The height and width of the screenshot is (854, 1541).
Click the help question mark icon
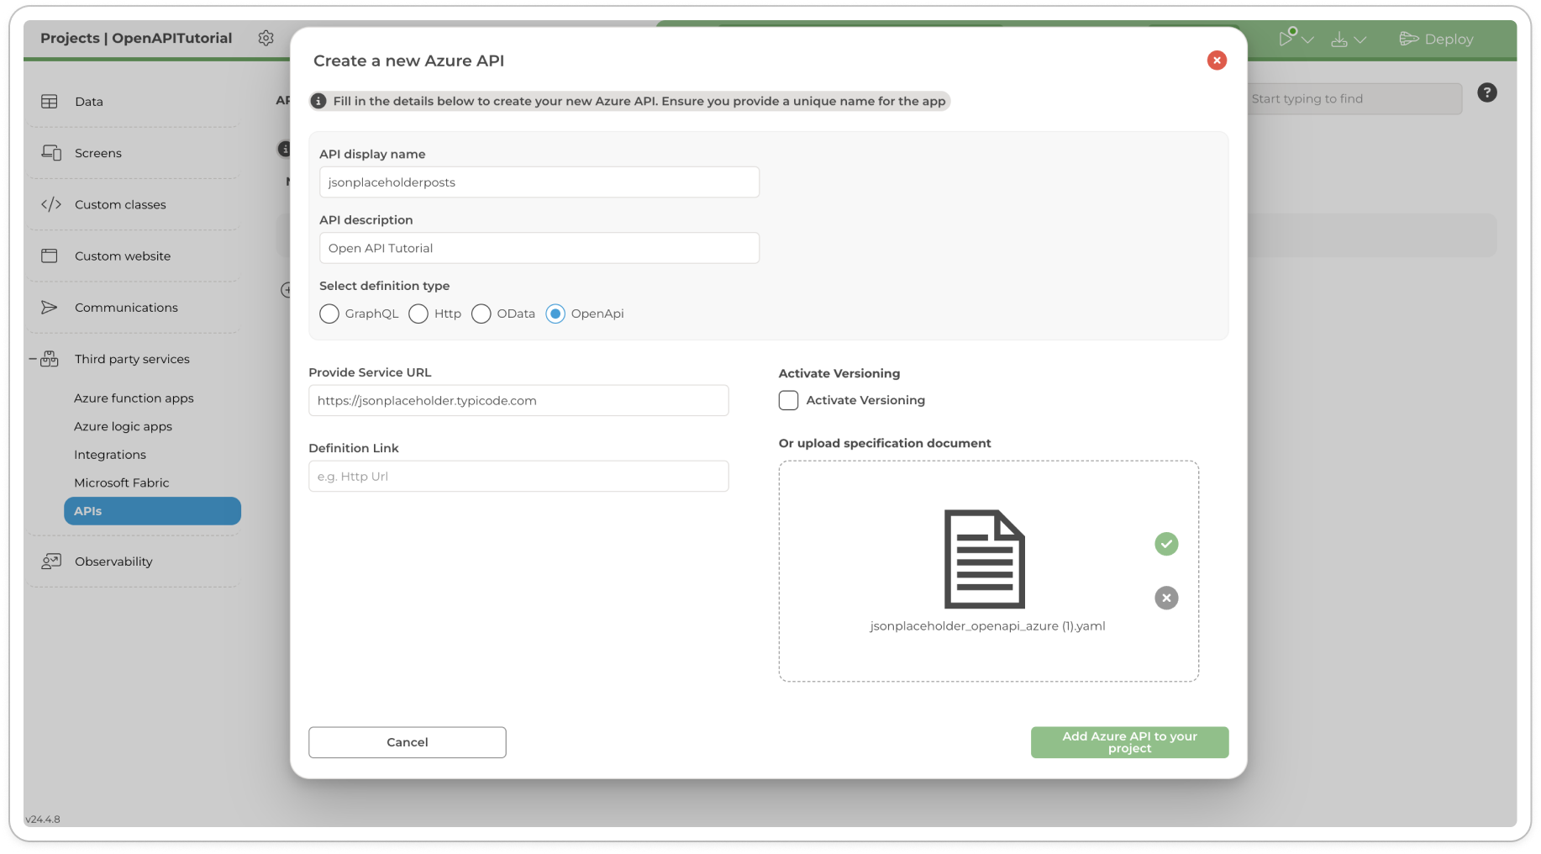click(1486, 92)
